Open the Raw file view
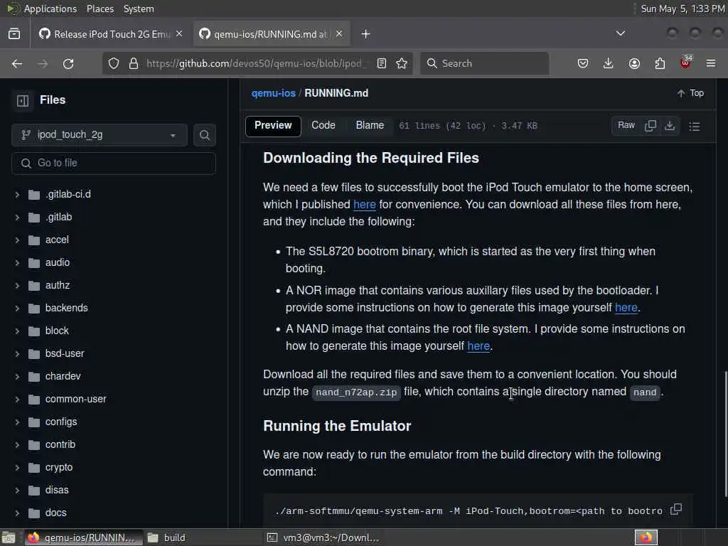 (626, 126)
